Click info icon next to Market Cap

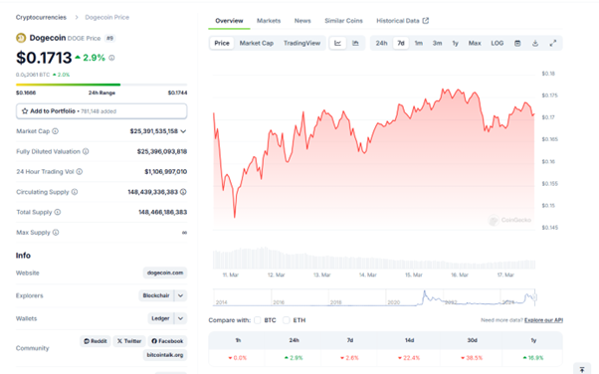(x=55, y=131)
